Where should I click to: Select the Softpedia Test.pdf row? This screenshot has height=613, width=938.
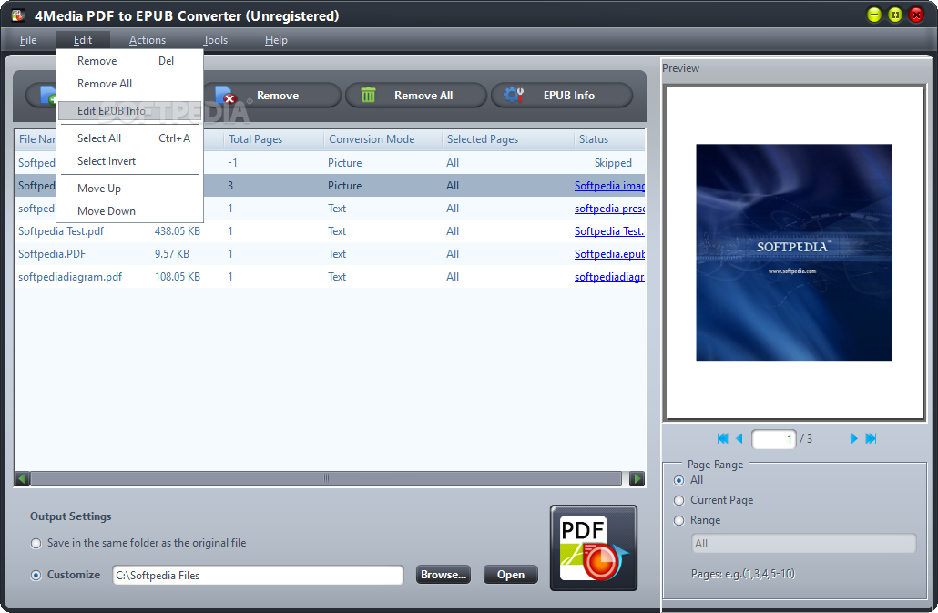click(330, 231)
